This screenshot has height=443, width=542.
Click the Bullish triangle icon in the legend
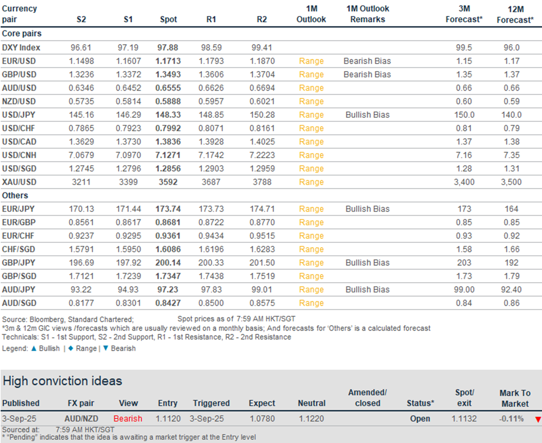click(x=34, y=348)
